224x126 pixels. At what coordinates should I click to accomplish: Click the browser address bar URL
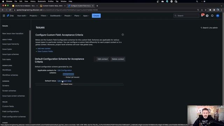57,10
